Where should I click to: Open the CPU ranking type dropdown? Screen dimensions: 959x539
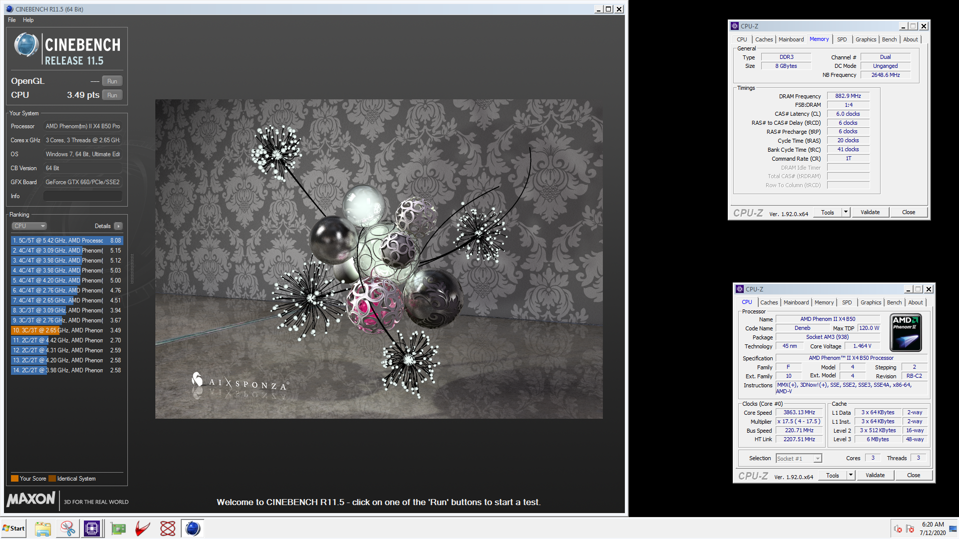coord(29,226)
